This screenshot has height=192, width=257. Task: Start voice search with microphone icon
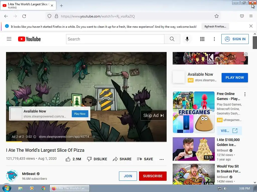(x=187, y=39)
